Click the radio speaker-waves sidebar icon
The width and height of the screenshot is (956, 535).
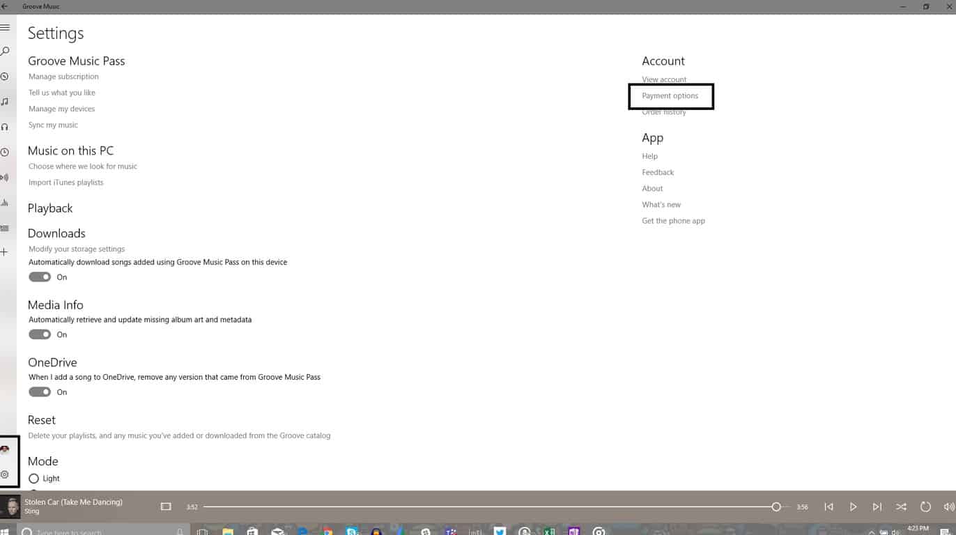[4, 178]
